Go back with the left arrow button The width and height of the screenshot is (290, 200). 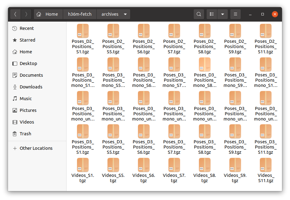[x=15, y=14]
